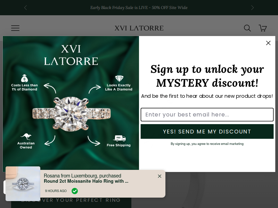Click the Free Shipping truck icon
The height and width of the screenshot is (208, 278).
(120, 138)
